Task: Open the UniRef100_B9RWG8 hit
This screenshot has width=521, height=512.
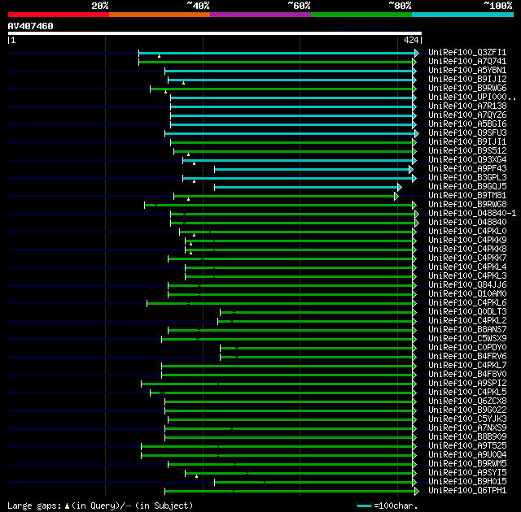Action: point(467,205)
